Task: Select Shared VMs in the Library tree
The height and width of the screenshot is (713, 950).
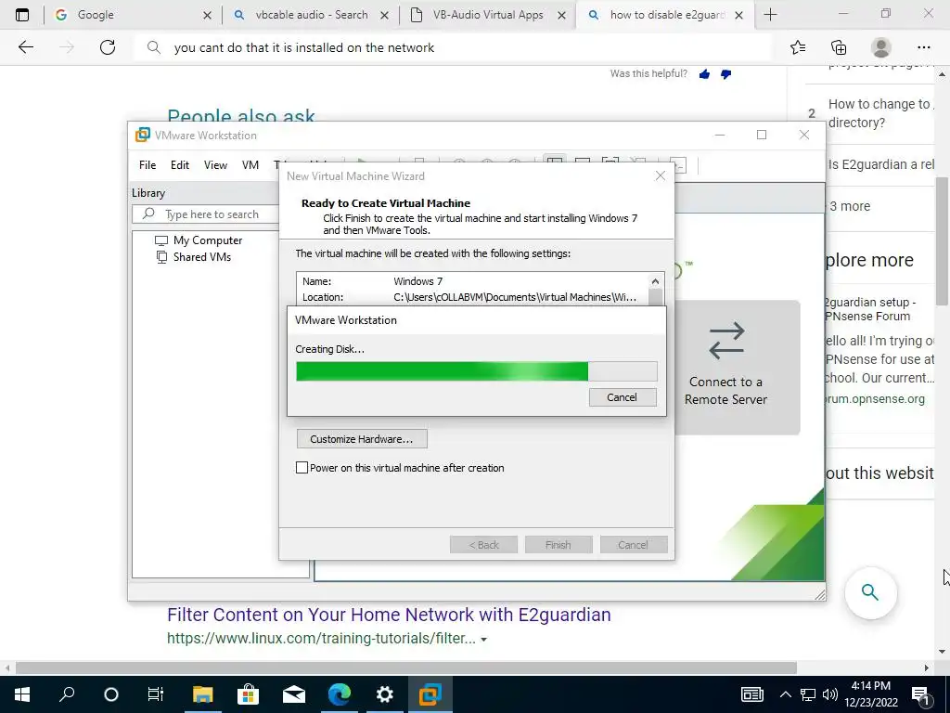Action: point(201,256)
